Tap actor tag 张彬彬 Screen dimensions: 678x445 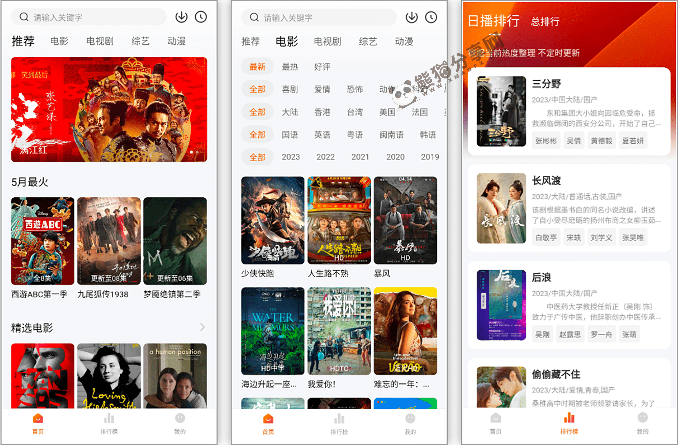pyautogui.click(x=546, y=141)
